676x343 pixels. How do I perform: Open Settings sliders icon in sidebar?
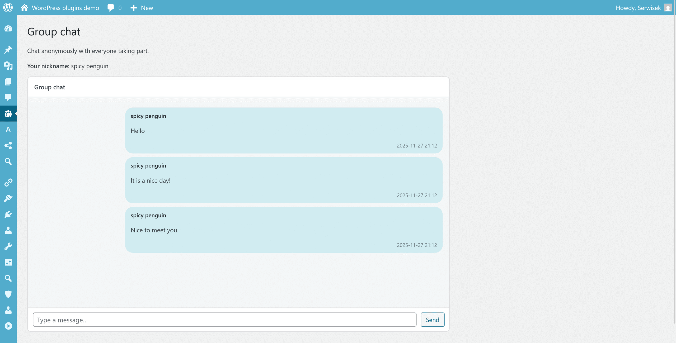tap(8, 262)
